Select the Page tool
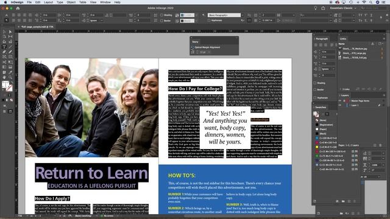This screenshot has height=219, width=390. tap(4, 36)
